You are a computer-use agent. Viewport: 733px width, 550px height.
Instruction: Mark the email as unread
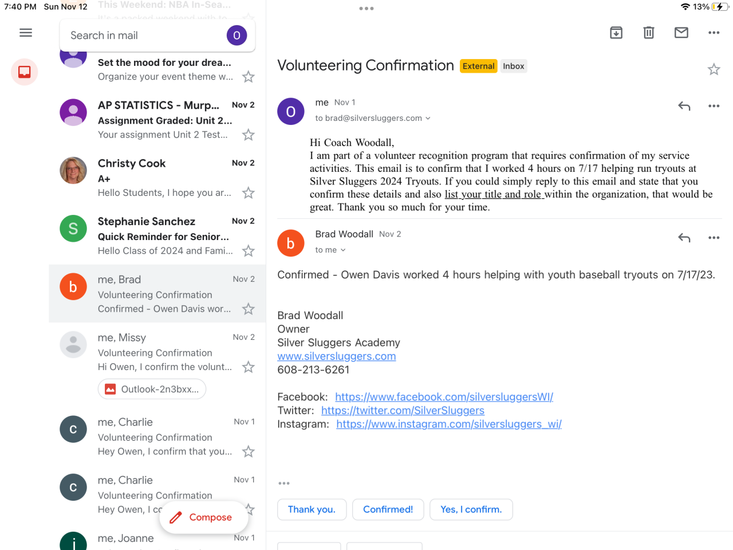pos(681,33)
